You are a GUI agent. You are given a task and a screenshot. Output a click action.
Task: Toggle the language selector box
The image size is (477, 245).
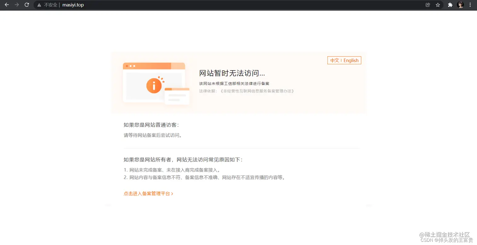(x=344, y=60)
